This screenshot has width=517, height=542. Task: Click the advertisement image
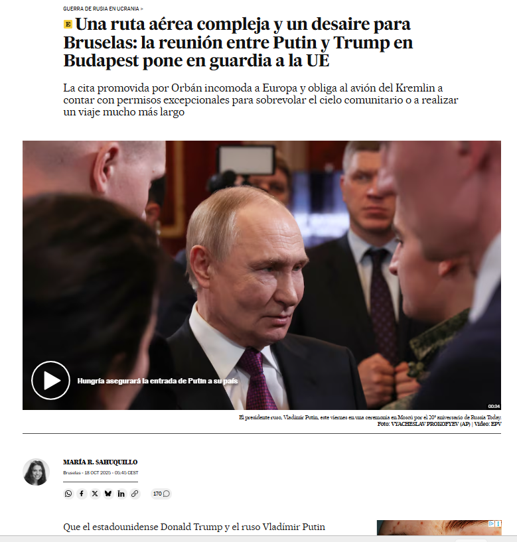[x=439, y=528]
